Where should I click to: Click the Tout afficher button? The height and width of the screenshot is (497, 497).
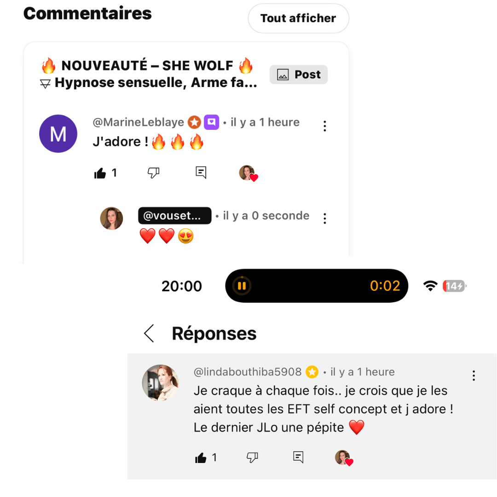[x=298, y=18]
